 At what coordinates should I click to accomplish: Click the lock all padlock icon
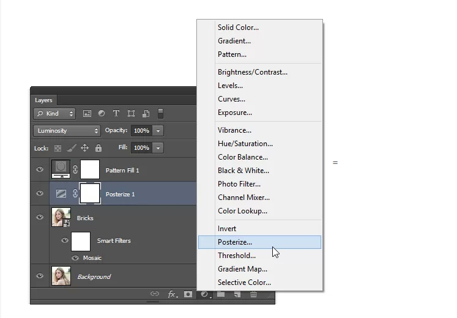tap(98, 148)
